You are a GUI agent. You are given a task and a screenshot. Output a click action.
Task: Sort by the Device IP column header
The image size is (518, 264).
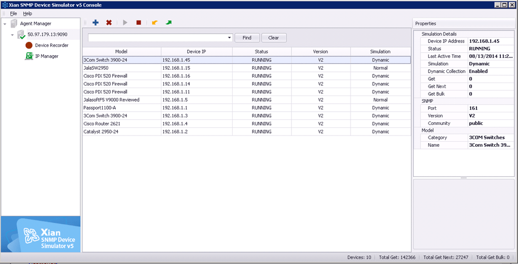point(197,52)
